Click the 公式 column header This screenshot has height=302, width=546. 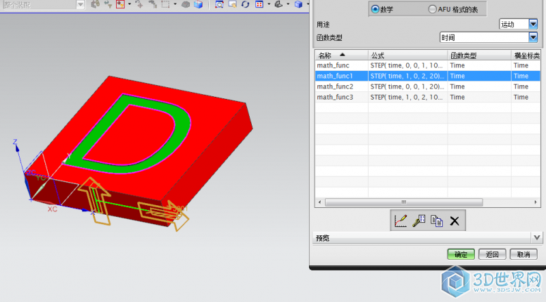(407, 55)
